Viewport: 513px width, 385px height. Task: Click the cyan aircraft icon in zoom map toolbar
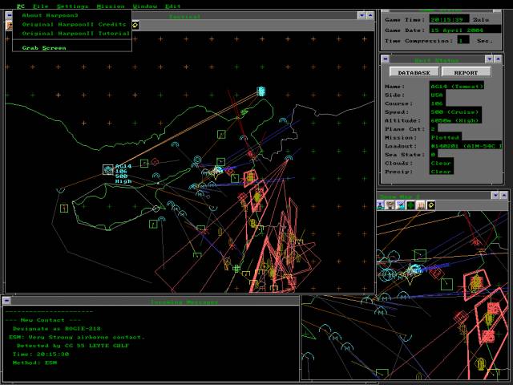401,205
